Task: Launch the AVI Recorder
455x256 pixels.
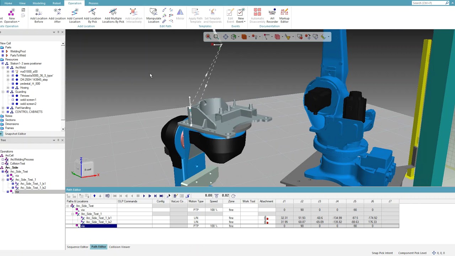Action: [x=272, y=16]
